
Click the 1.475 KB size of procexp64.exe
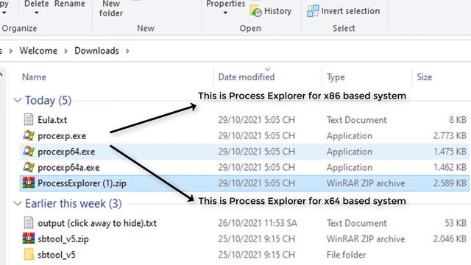point(450,152)
